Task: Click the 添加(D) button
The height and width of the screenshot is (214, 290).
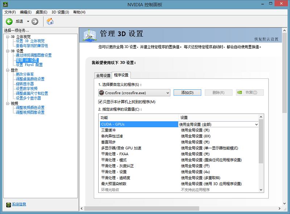Action: (x=187, y=93)
